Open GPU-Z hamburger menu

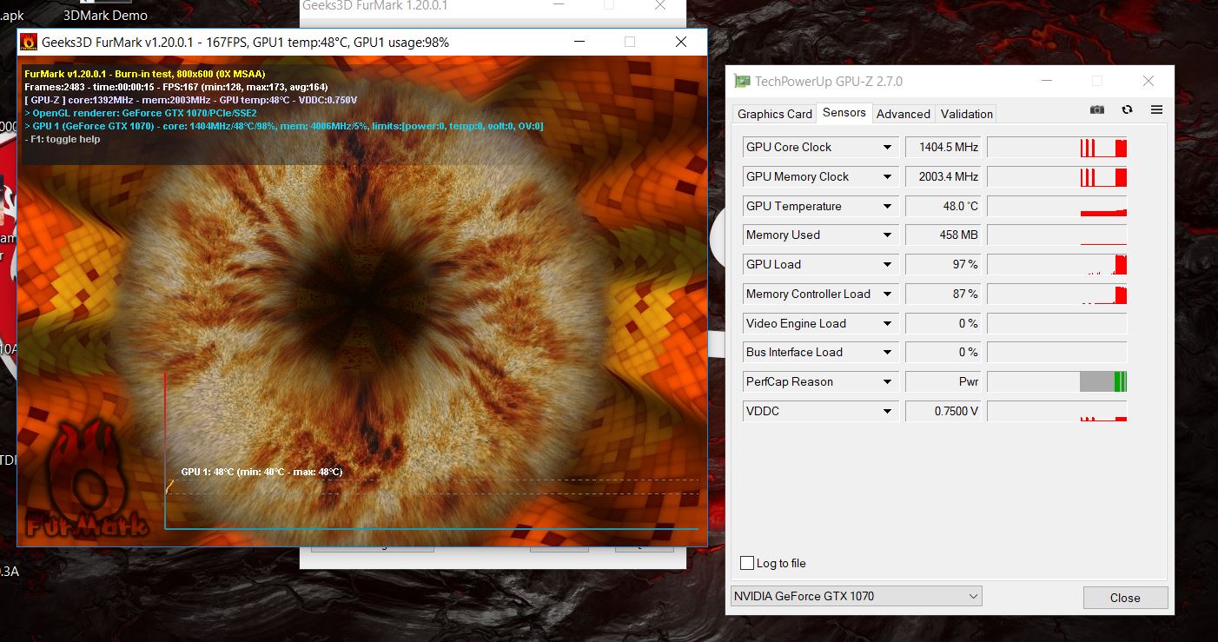pos(1156,109)
